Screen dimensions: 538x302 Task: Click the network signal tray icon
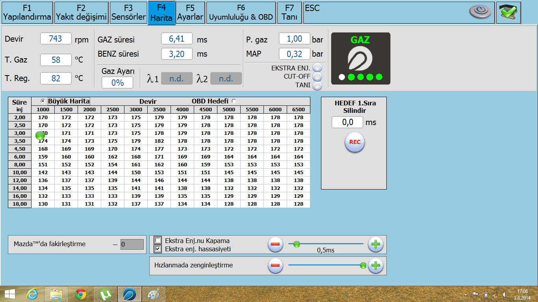pyautogui.click(x=495, y=295)
